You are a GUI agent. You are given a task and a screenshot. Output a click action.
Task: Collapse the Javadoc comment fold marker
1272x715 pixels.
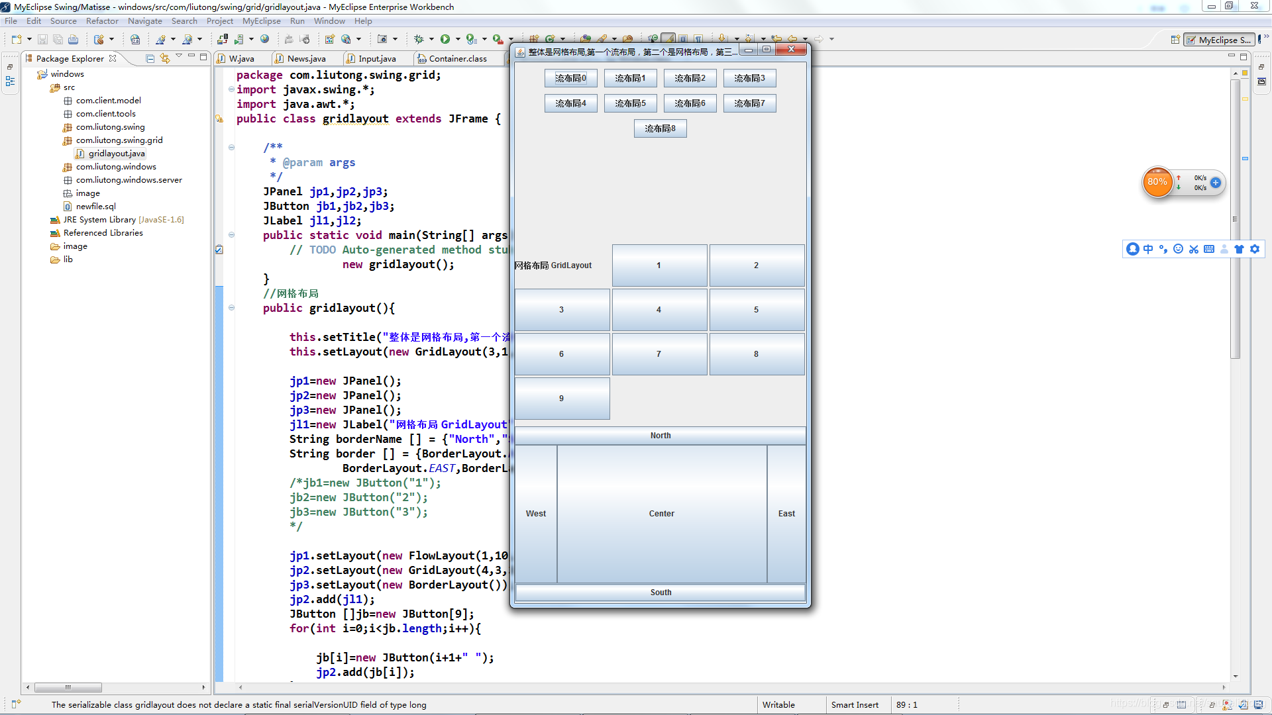(x=231, y=148)
